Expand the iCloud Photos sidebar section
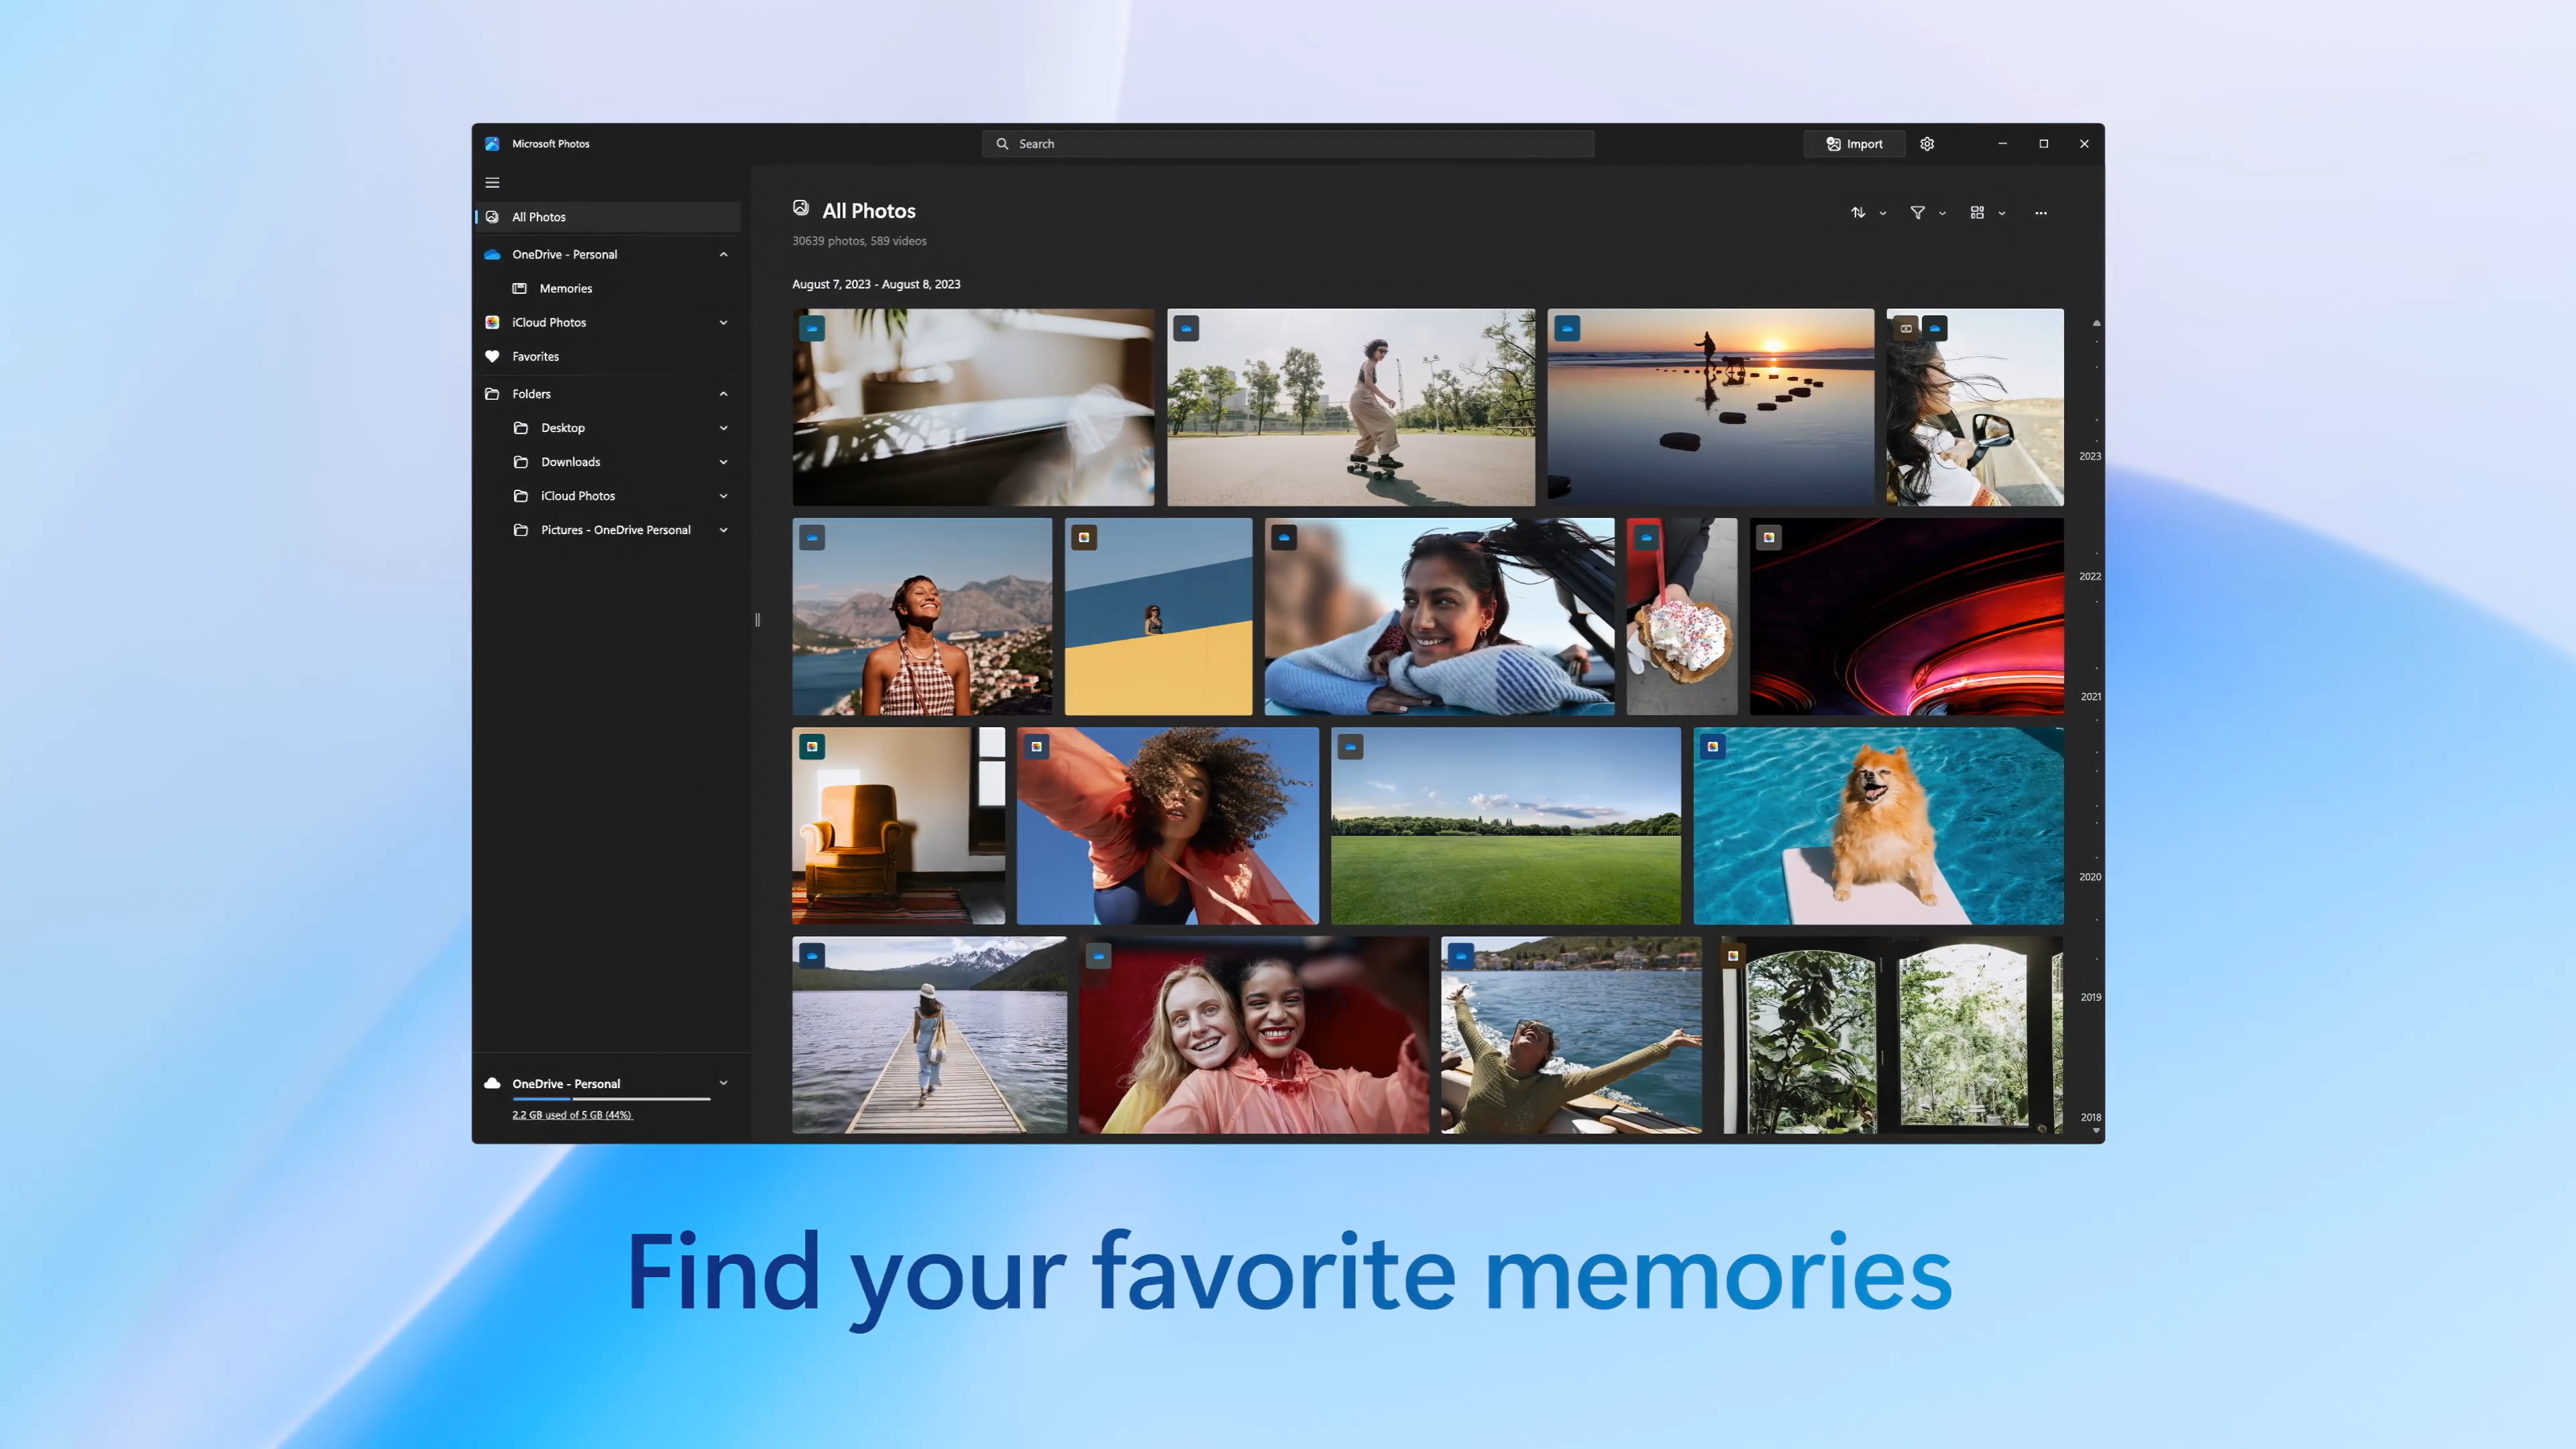This screenshot has width=2576, height=1449. coord(723,322)
